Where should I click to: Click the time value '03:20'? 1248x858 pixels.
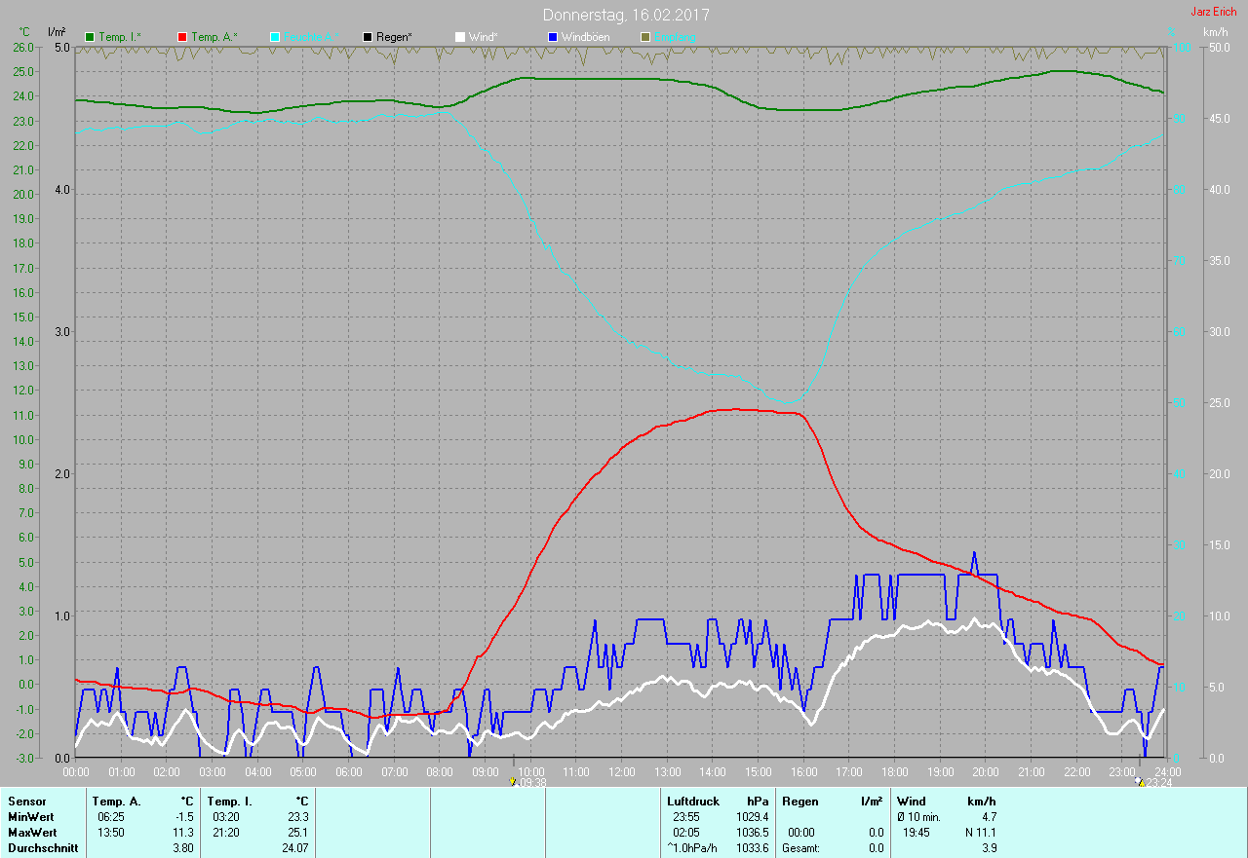pos(226,816)
